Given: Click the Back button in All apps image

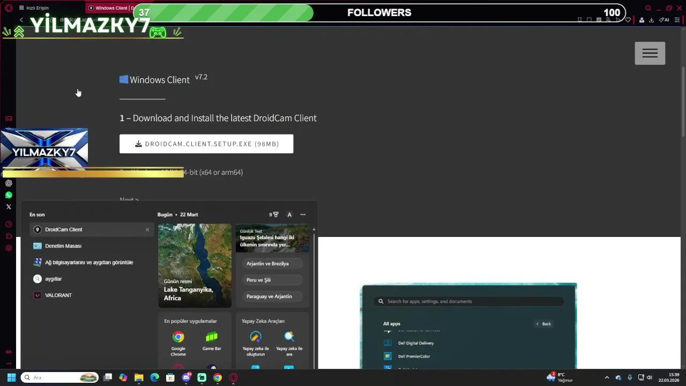Looking at the screenshot, I should (x=543, y=324).
